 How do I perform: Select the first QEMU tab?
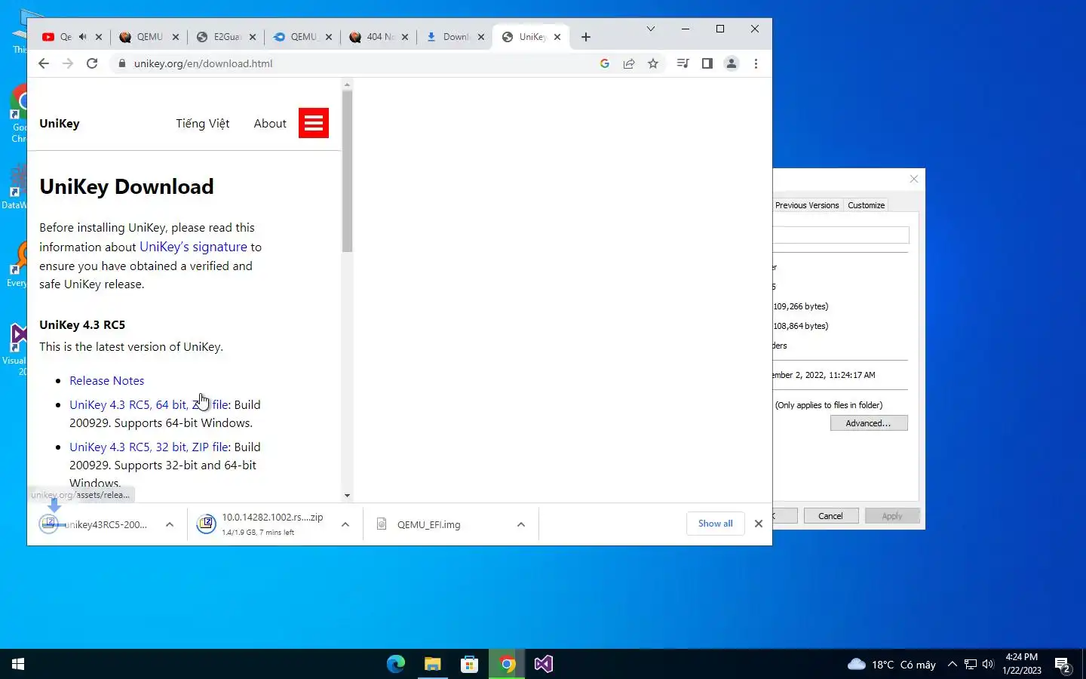(149, 37)
